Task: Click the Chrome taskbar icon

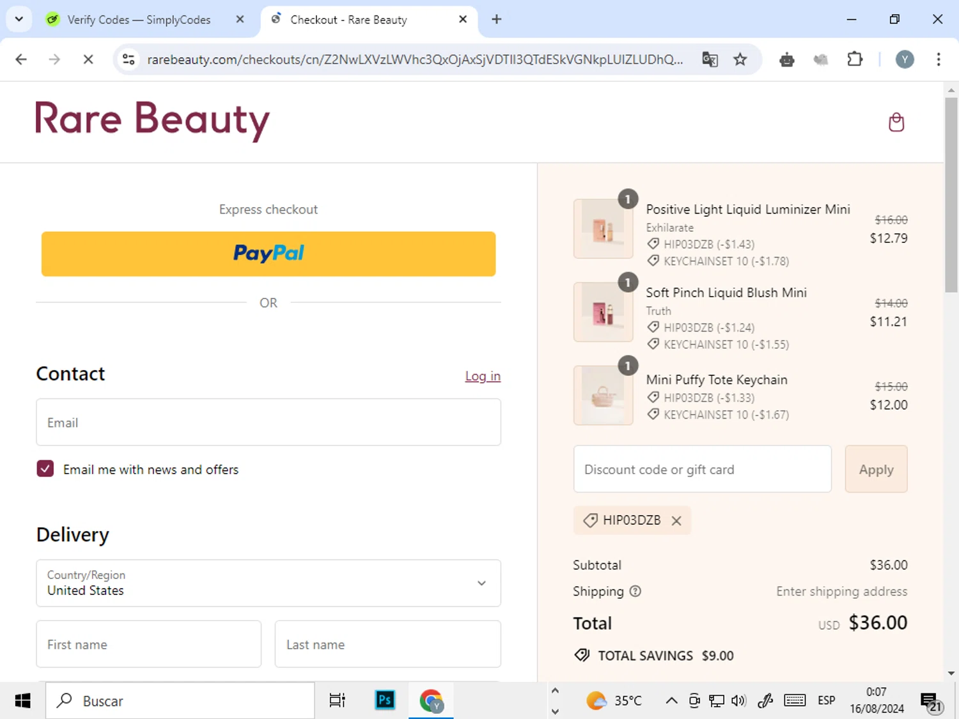Action: click(x=432, y=701)
